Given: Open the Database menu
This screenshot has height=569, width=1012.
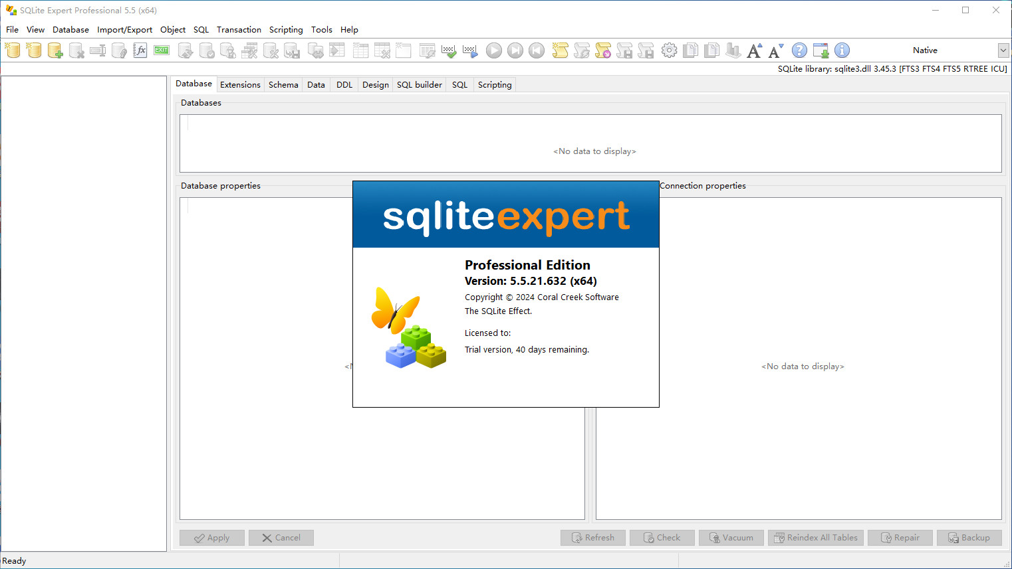Looking at the screenshot, I should coord(70,30).
